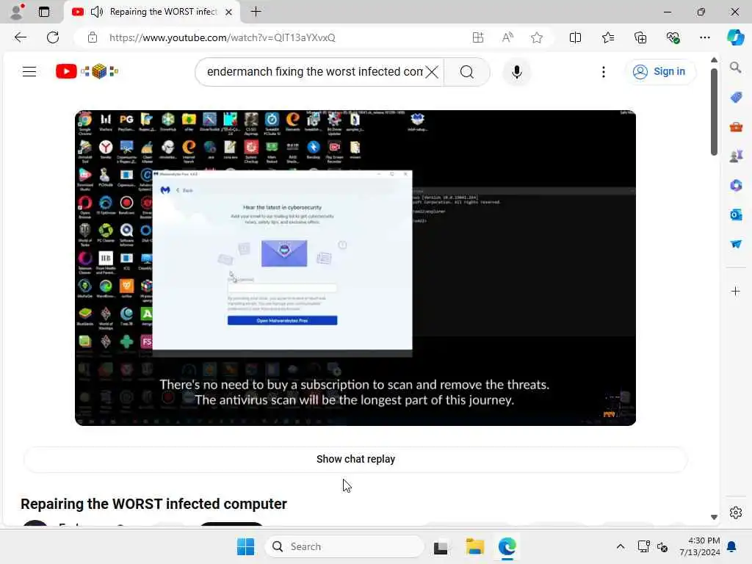Show hidden system tray icons

620,546
